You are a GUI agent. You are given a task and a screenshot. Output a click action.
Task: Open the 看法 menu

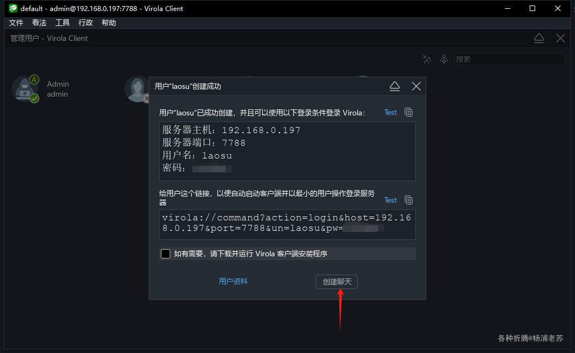point(39,23)
